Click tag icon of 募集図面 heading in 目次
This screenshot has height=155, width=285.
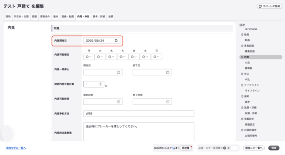(x=242, y=46)
